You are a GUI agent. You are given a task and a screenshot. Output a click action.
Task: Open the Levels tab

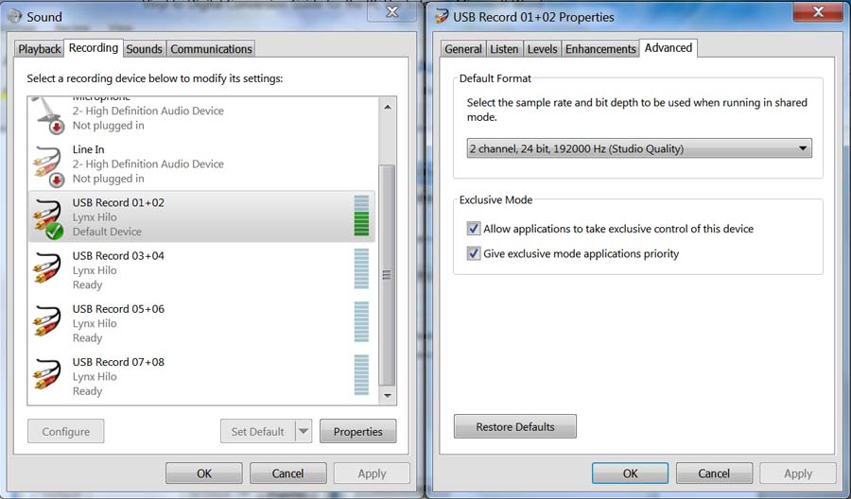coord(542,49)
